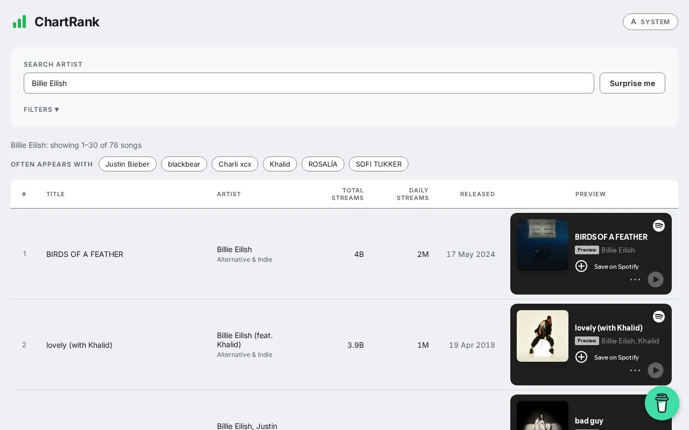This screenshot has width=689, height=430.
Task: Click the BIRDS OF A FEATHER album cover thumbnail
Action: click(543, 245)
